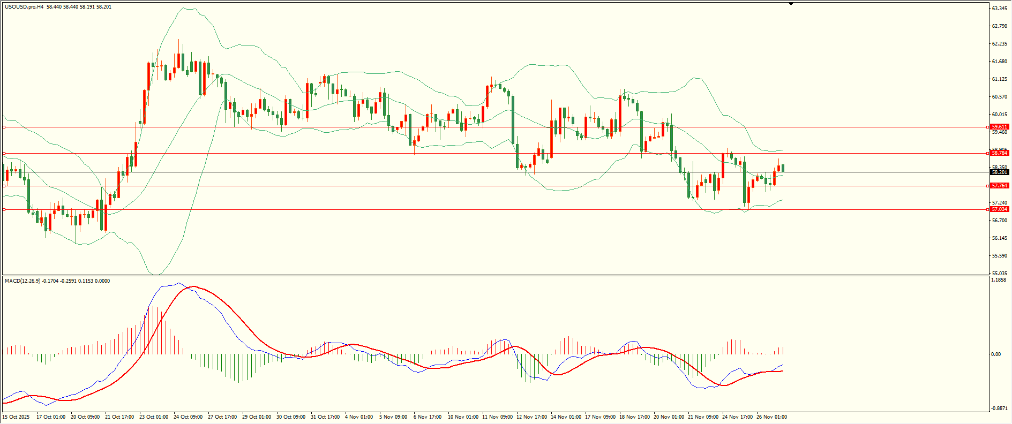Click the black 58.201 current price label
The image size is (1012, 424).
[x=999, y=172]
